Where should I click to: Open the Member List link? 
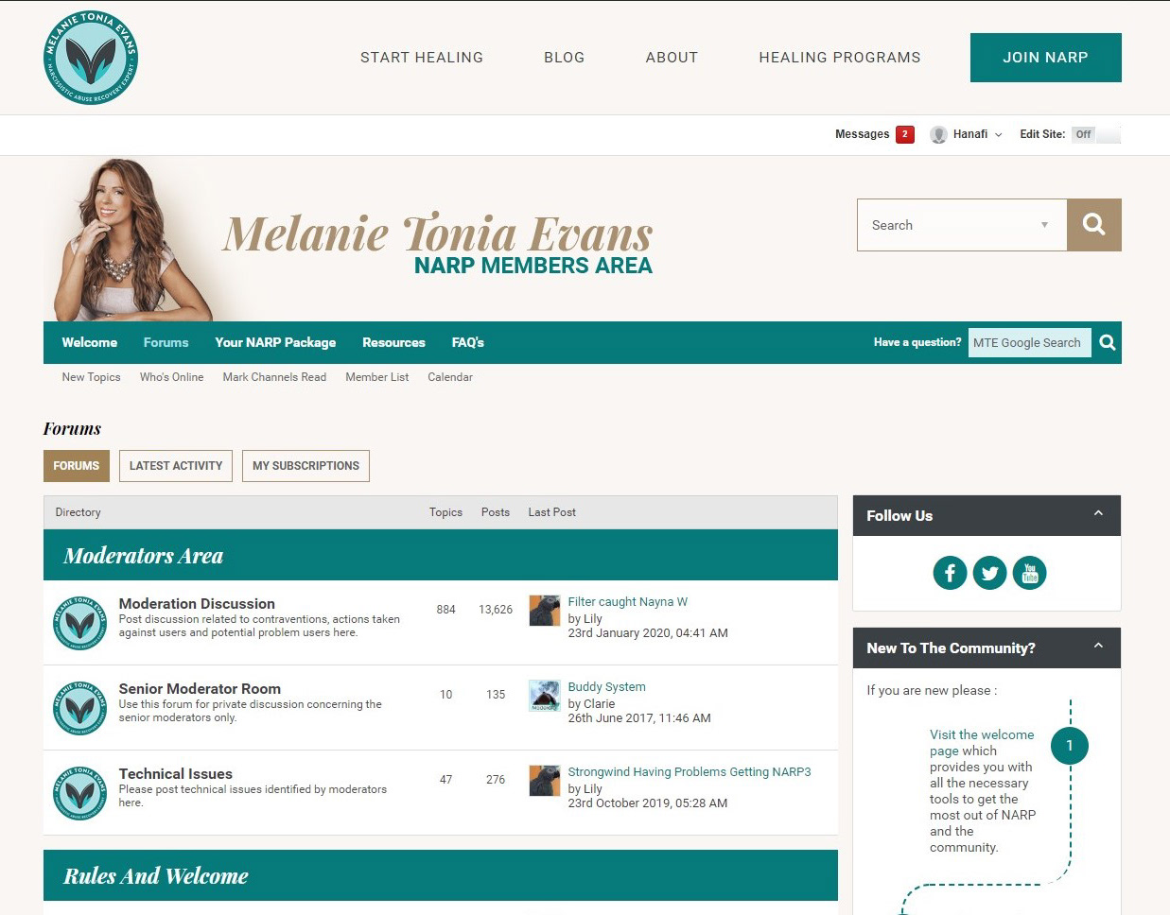point(377,377)
